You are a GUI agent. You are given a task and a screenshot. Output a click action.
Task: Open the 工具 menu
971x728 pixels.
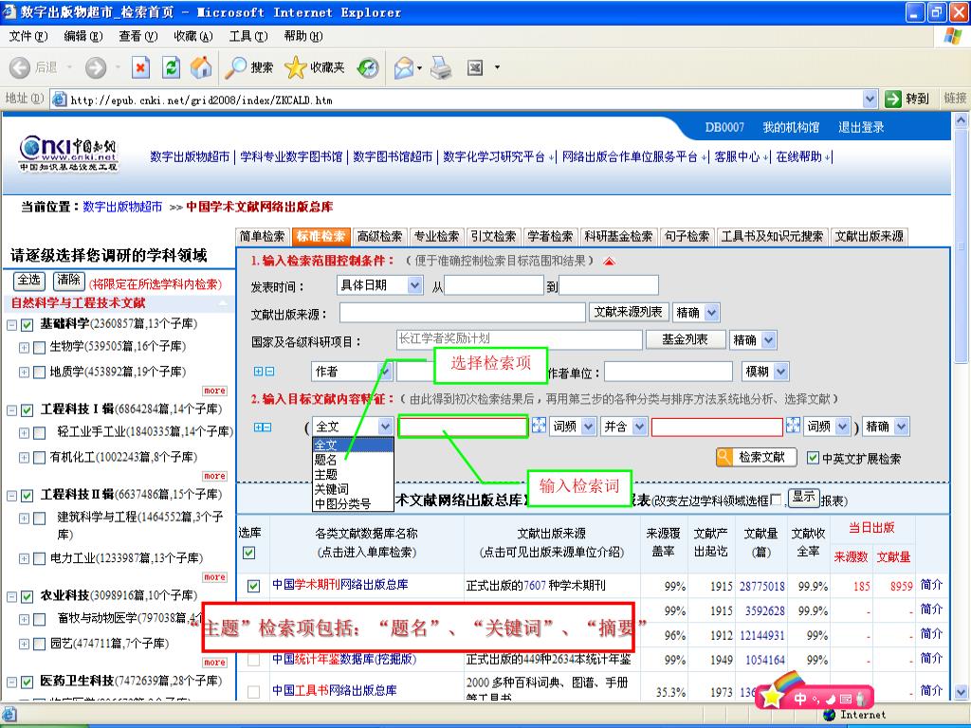(248, 36)
